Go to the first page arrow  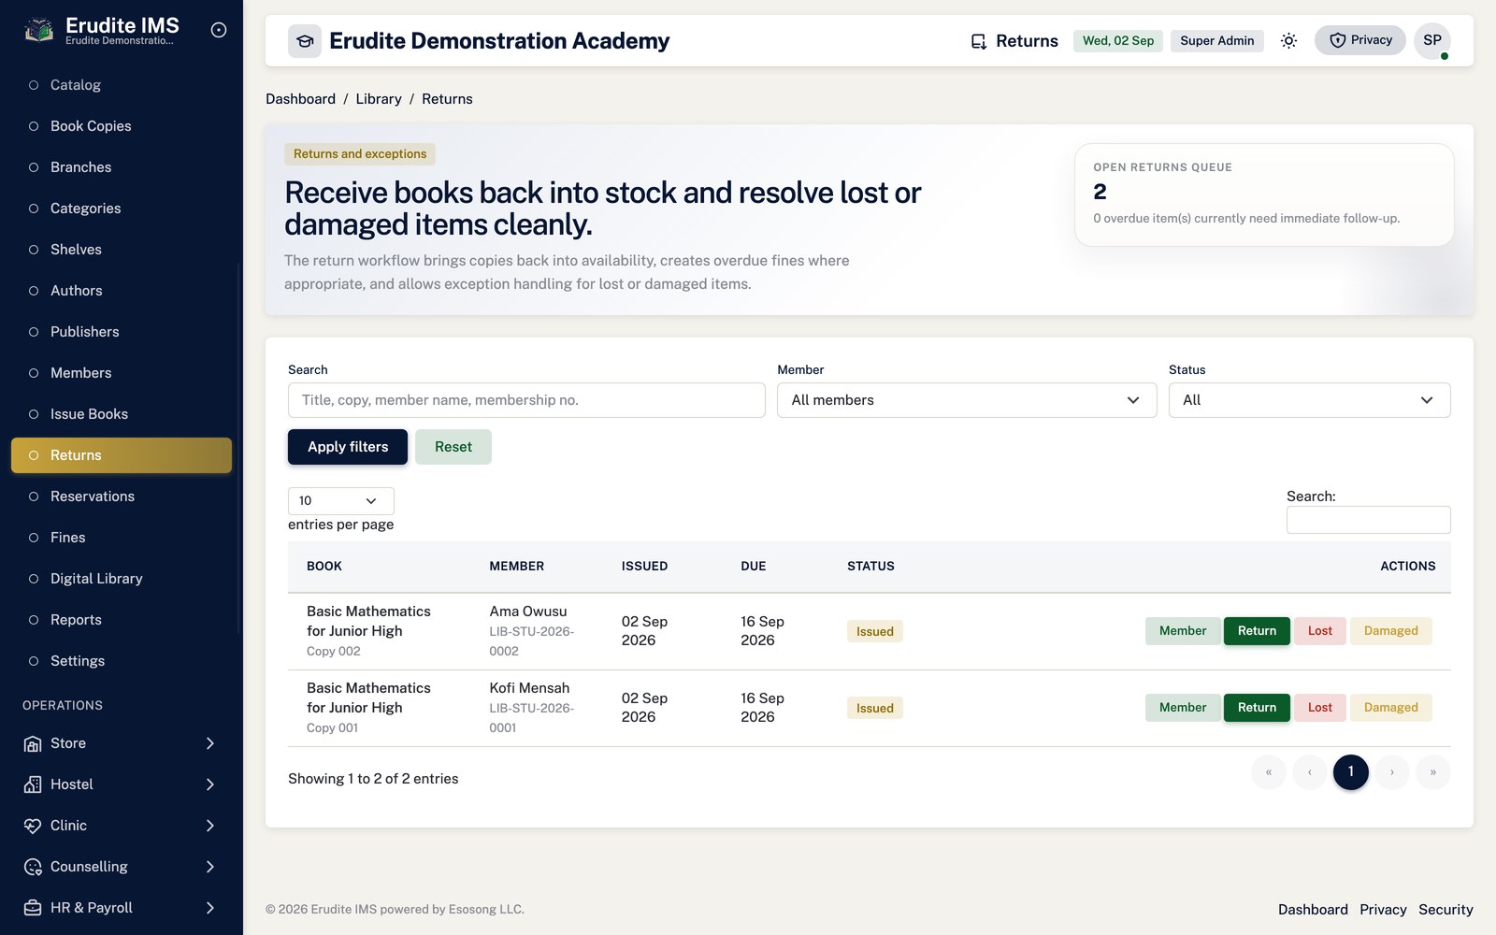click(1269, 772)
